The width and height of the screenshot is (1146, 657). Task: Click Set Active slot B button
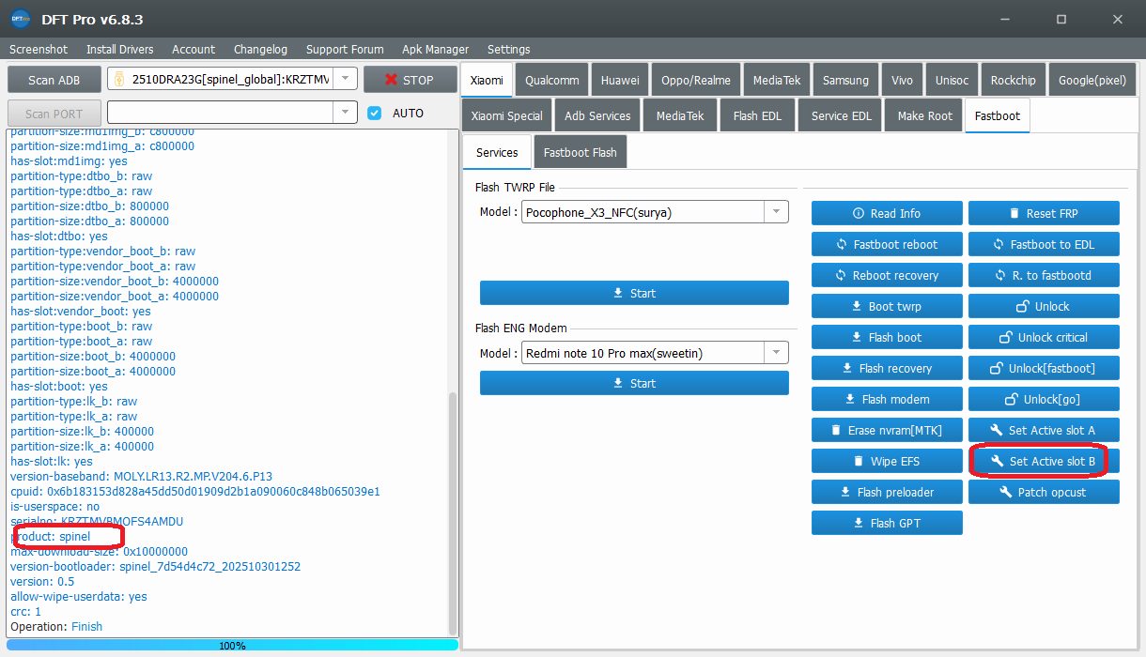(1044, 461)
